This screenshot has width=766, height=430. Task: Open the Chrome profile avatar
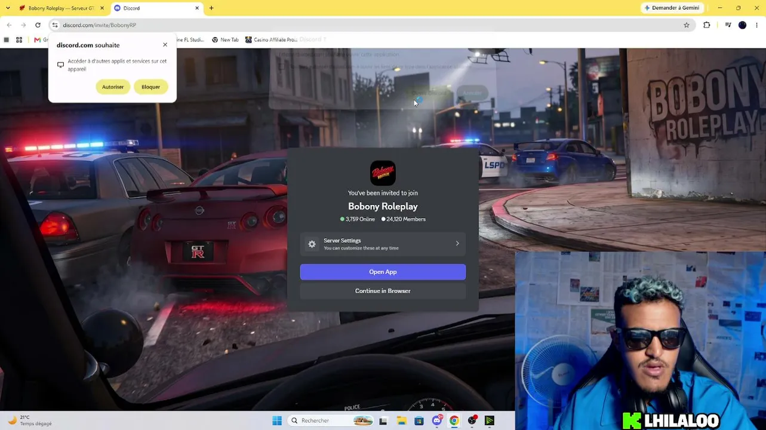point(742,25)
